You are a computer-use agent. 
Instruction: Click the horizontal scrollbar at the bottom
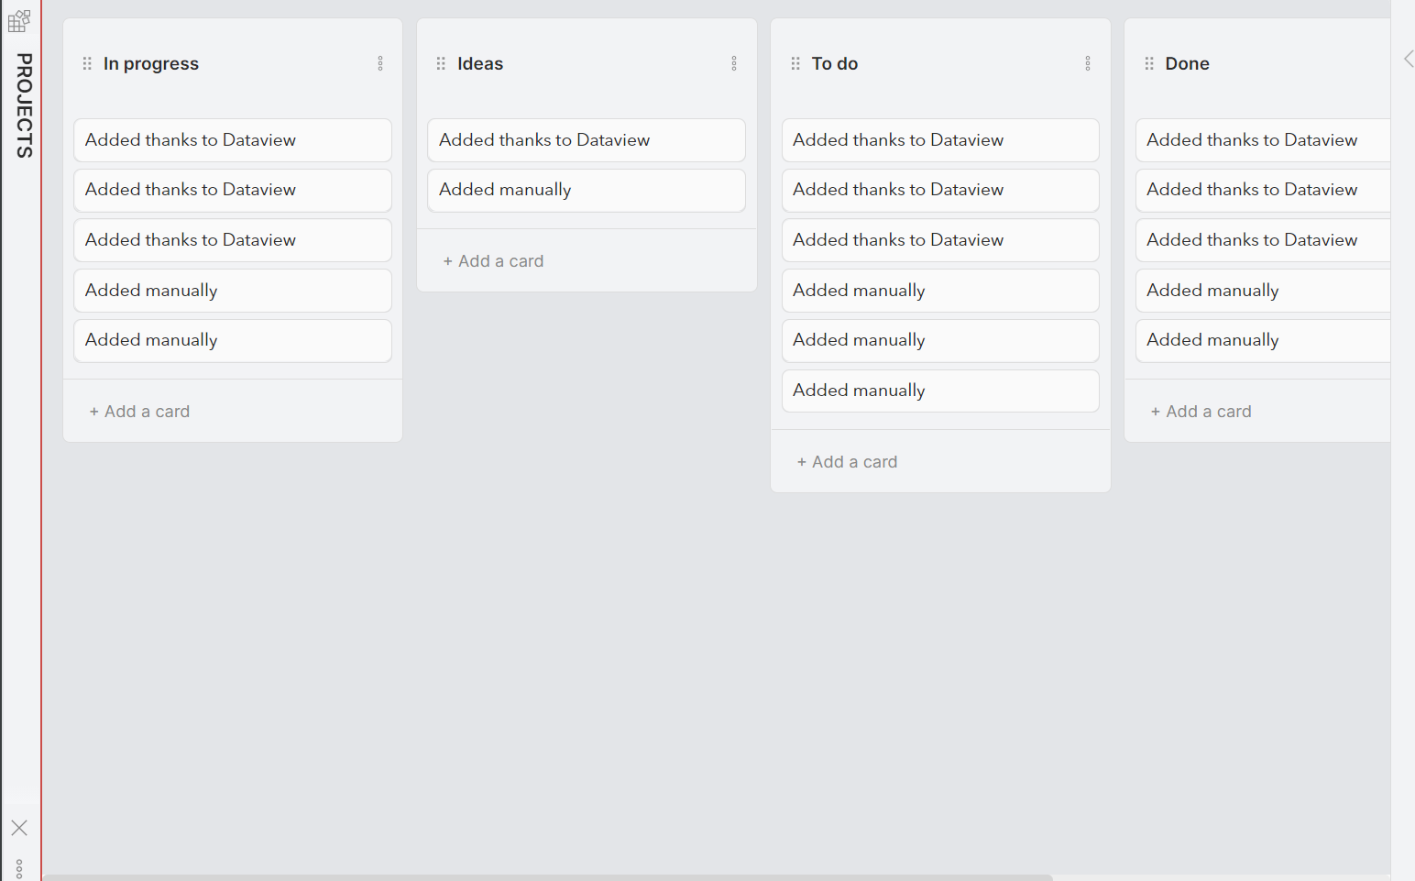pyautogui.click(x=548, y=877)
